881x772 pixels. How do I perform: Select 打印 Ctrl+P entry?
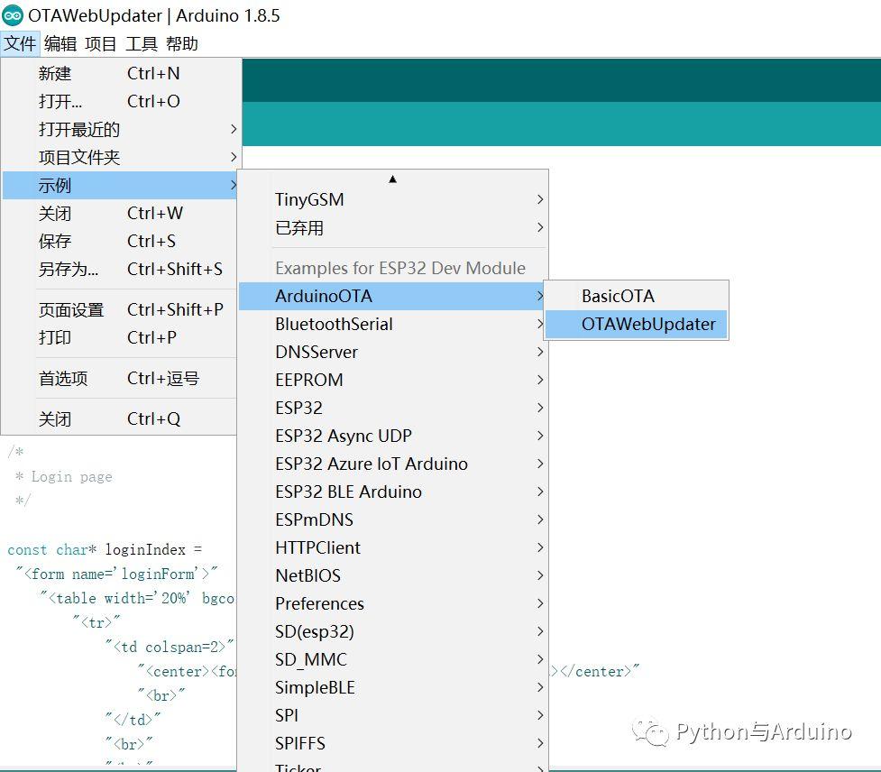(120, 337)
